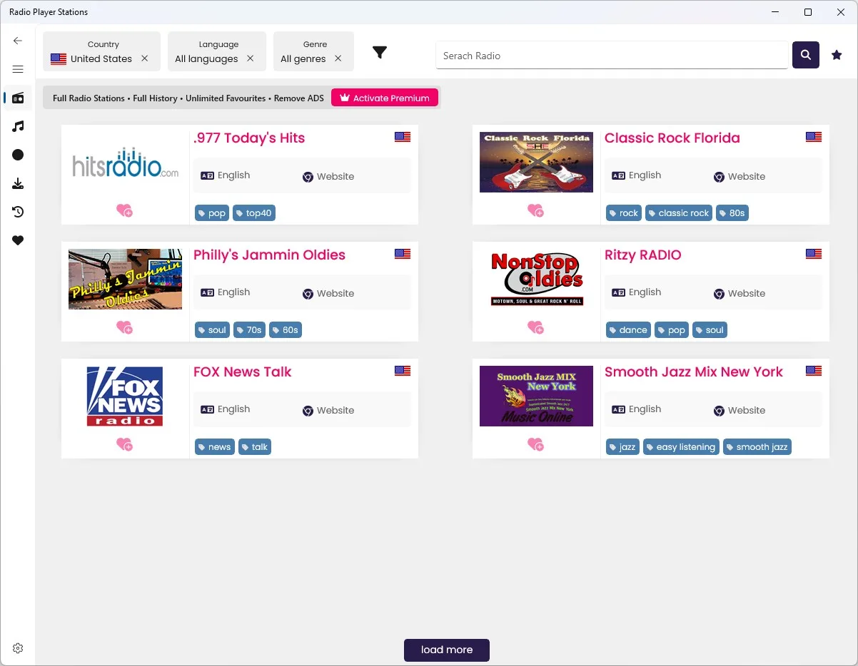Select the NonStop Oldies logo thumbnail
Image resolution: width=858 pixels, height=666 pixels.
click(x=536, y=279)
